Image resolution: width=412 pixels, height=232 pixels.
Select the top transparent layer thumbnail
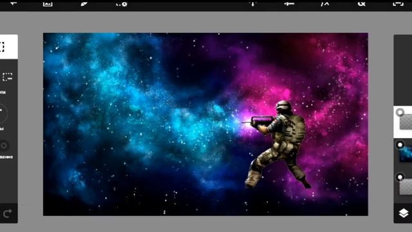[406, 122]
